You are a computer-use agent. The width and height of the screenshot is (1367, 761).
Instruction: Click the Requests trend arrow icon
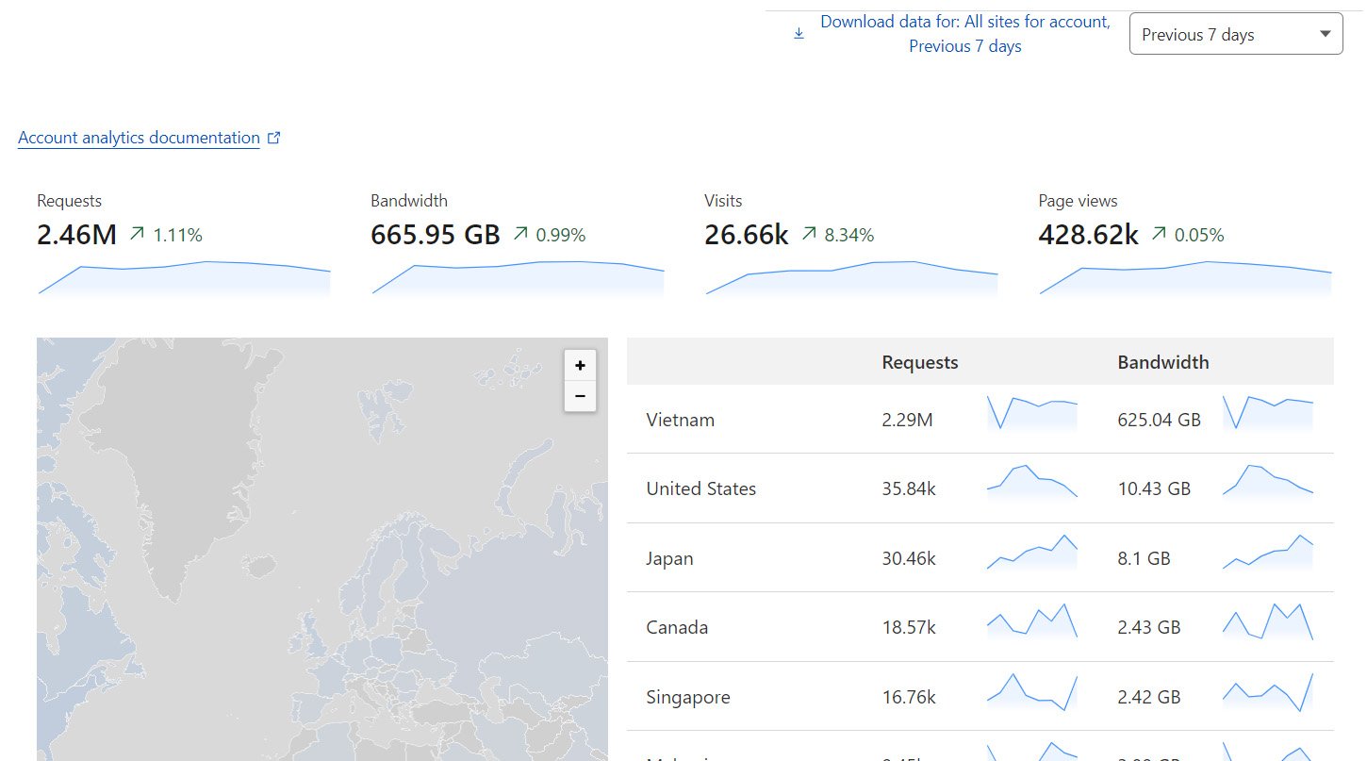pyautogui.click(x=138, y=234)
